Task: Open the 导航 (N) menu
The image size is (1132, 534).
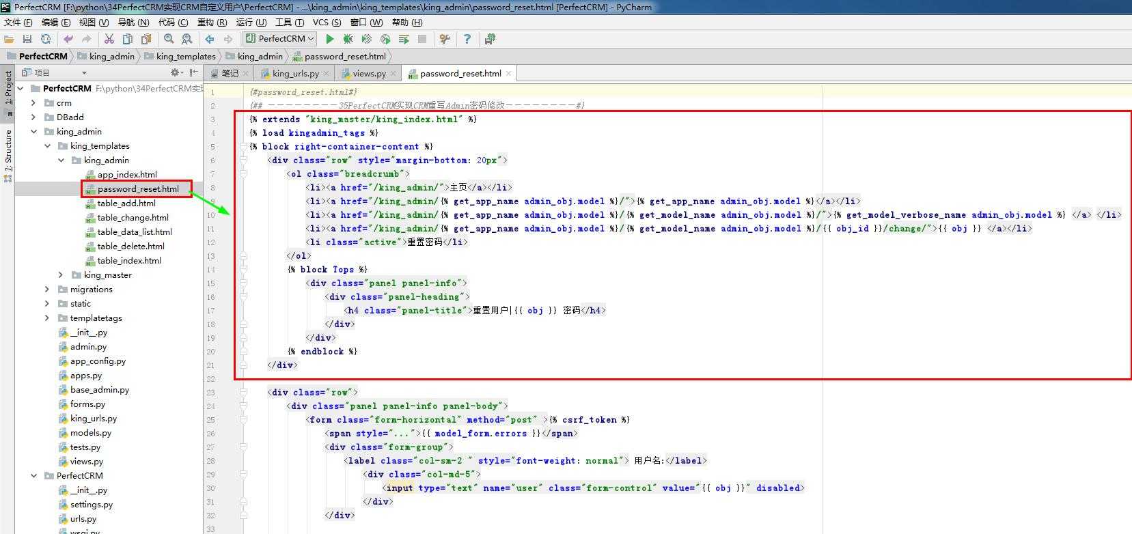Action: click(x=134, y=23)
